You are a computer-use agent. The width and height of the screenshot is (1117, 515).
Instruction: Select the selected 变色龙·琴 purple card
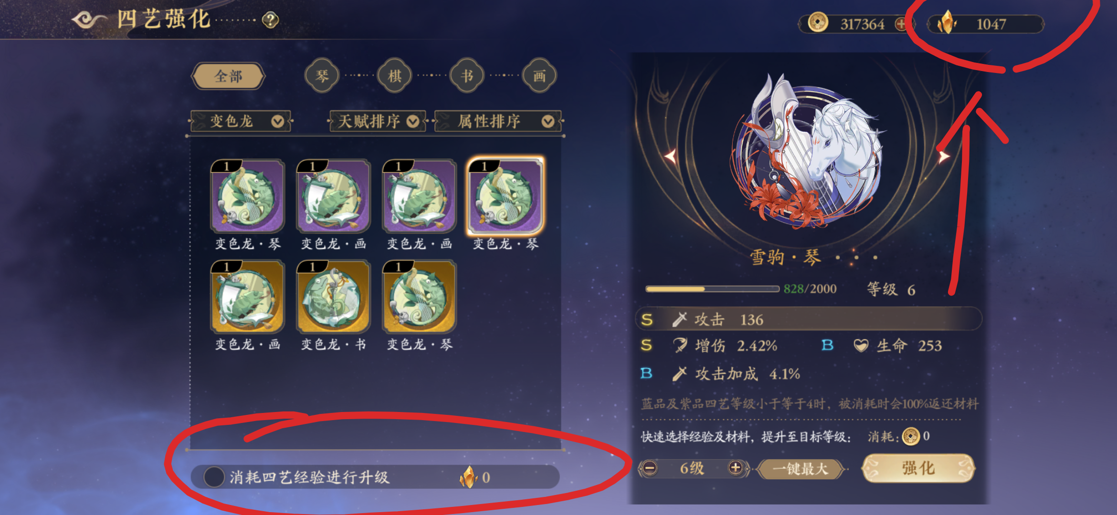click(x=506, y=196)
